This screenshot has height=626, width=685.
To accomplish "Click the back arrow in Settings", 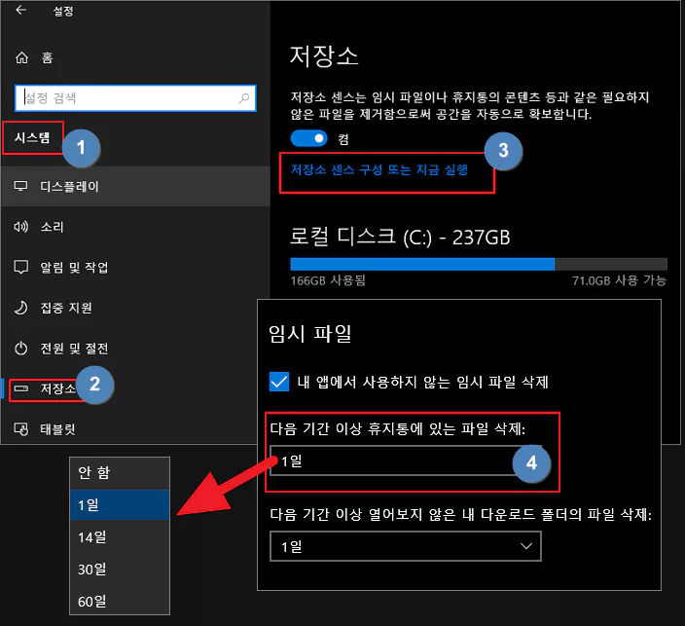I will [x=20, y=10].
